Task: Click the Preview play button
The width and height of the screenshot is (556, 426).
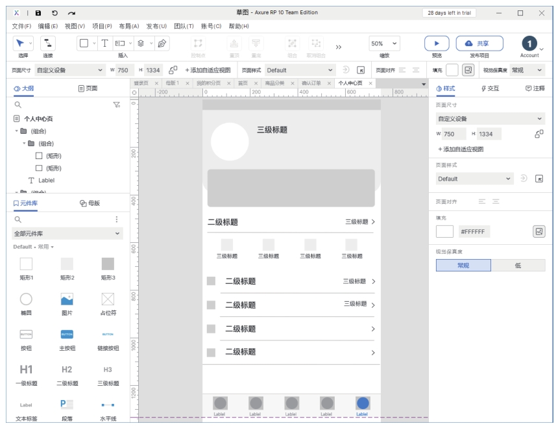Action: [x=437, y=44]
